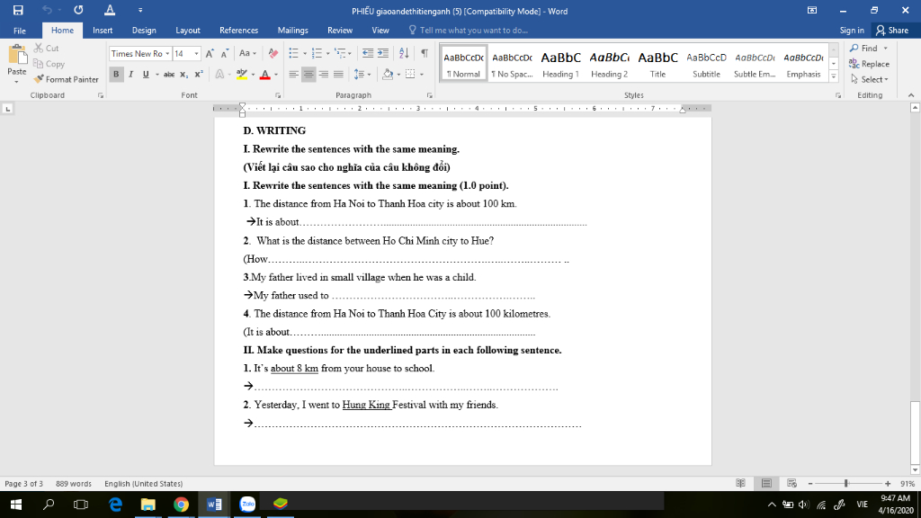
Task: Justify paragraph text
Action: click(x=338, y=74)
